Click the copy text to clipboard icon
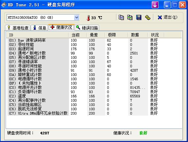 click(x=121, y=18)
